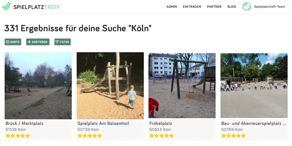The height and width of the screenshot is (146, 292).
Task: Select the Fröbelplatz swing photo
Action: click(182, 85)
